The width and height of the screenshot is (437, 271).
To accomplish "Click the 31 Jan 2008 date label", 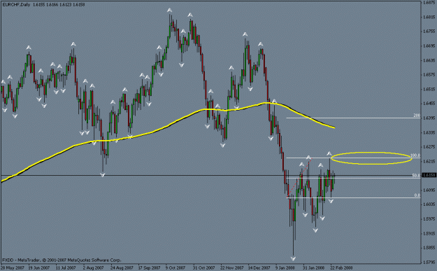I will coord(313,267).
